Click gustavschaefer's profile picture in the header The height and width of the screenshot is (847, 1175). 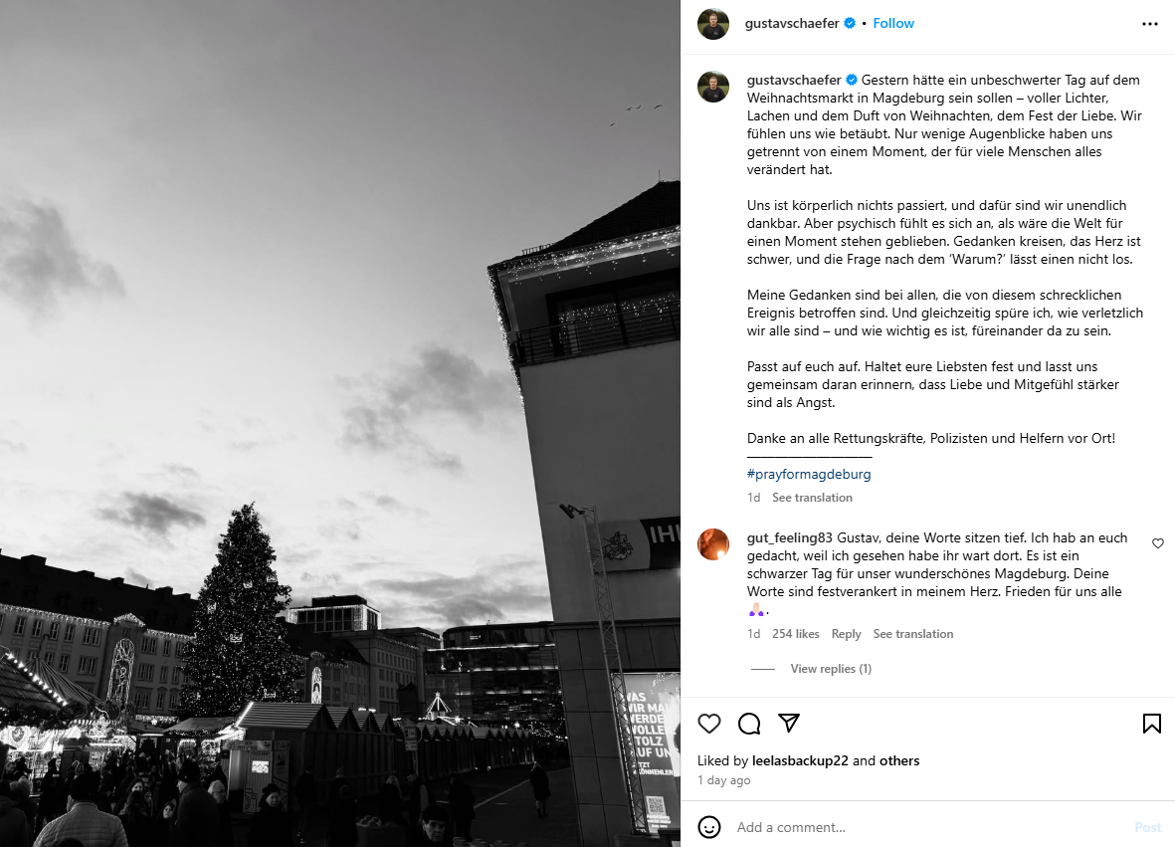712,24
